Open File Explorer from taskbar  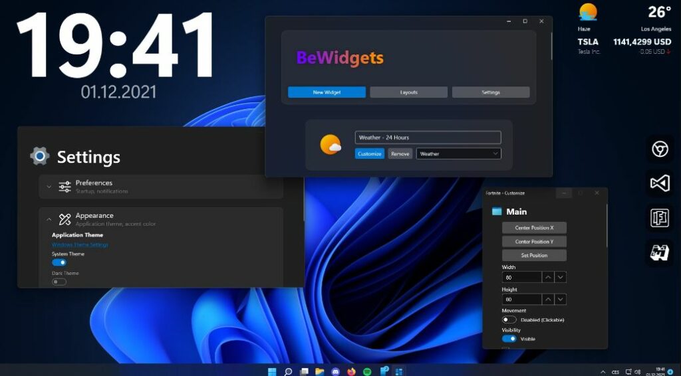[320, 371]
